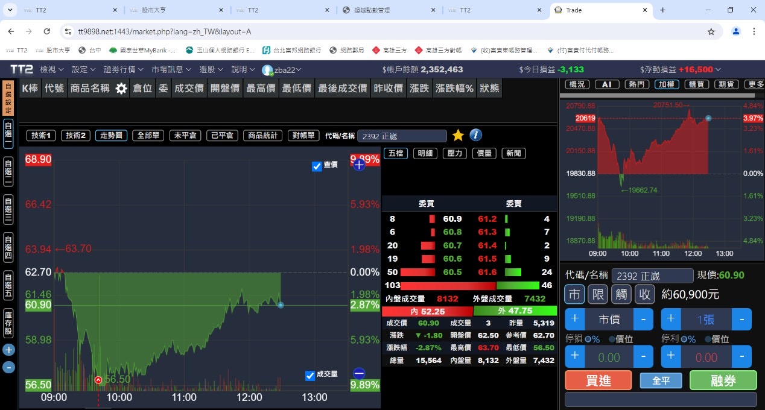Select 市 market order type

pos(574,294)
